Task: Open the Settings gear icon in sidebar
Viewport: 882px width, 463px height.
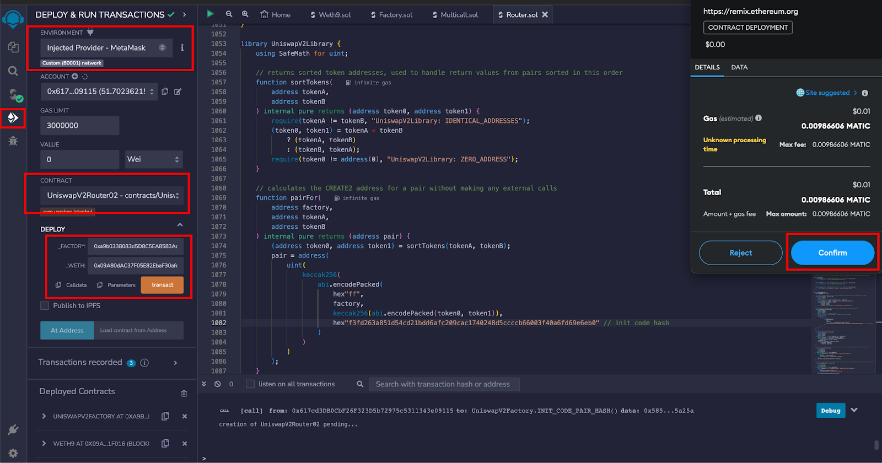Action: point(13,453)
